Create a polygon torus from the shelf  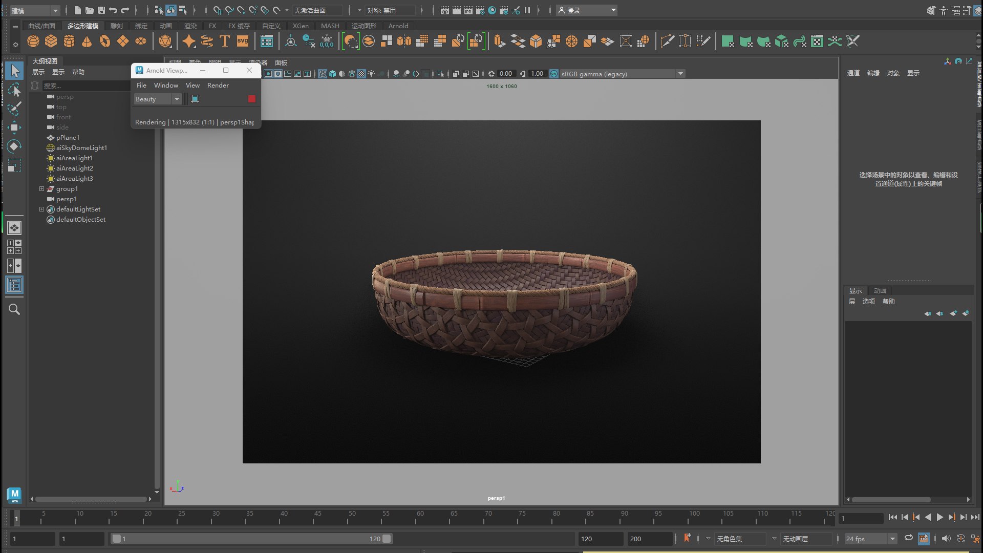[105, 41]
